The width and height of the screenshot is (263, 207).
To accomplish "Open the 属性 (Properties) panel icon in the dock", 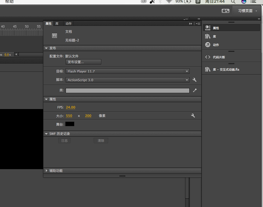I will pos(208,28).
